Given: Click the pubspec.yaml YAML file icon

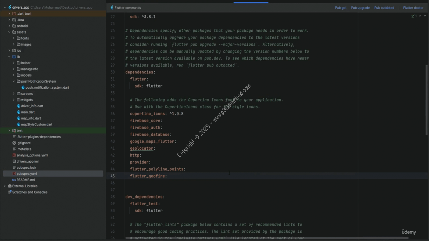Looking at the screenshot, I should point(14,174).
